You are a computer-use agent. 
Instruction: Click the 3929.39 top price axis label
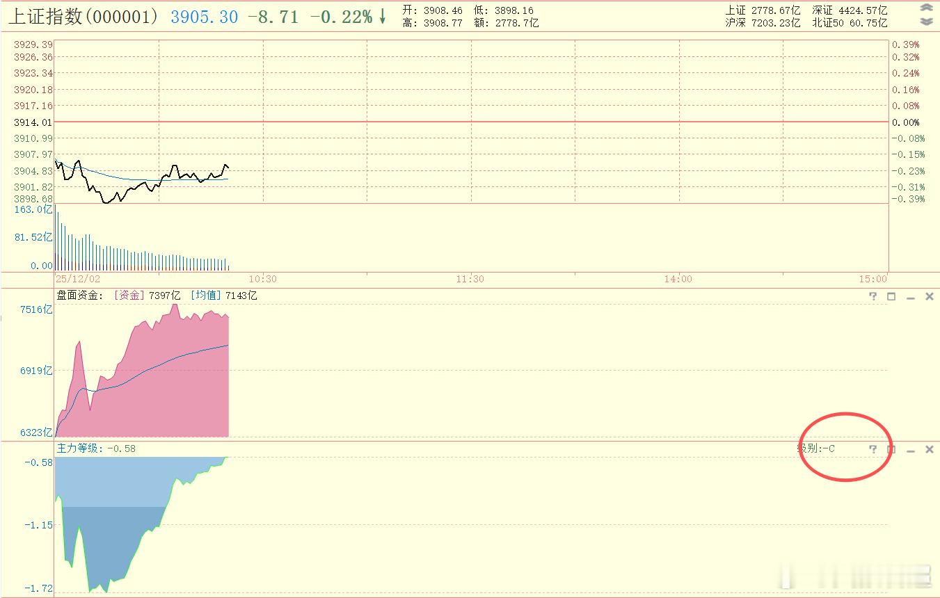[33, 44]
